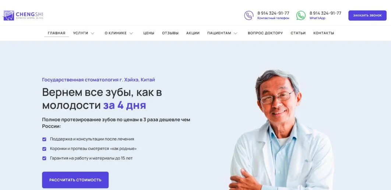391x190 pixels.
Task: Open the КОНТАКТЫ menu item
Action: click(324, 33)
